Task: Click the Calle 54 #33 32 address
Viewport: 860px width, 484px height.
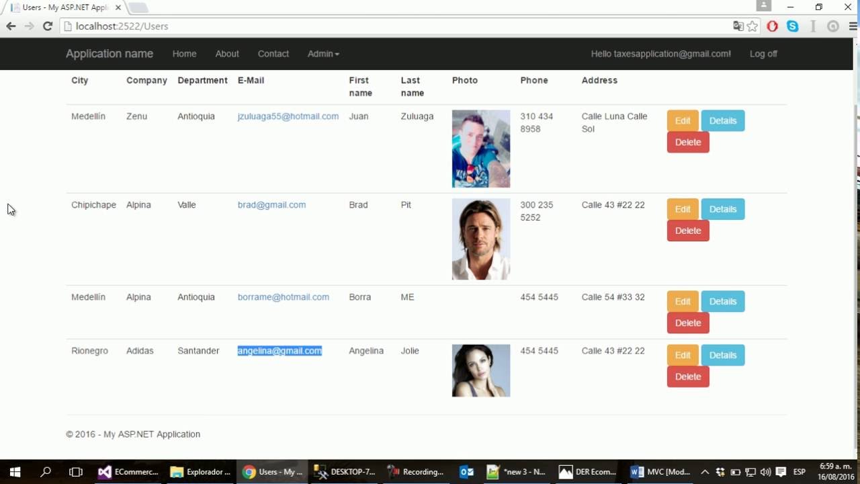Action: tap(613, 297)
